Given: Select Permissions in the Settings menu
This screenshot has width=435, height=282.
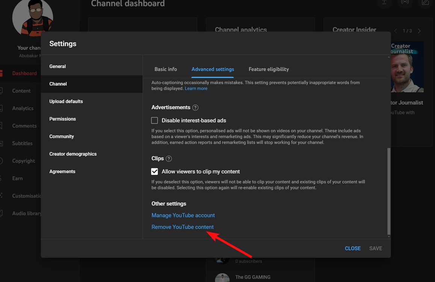Looking at the screenshot, I should (63, 119).
